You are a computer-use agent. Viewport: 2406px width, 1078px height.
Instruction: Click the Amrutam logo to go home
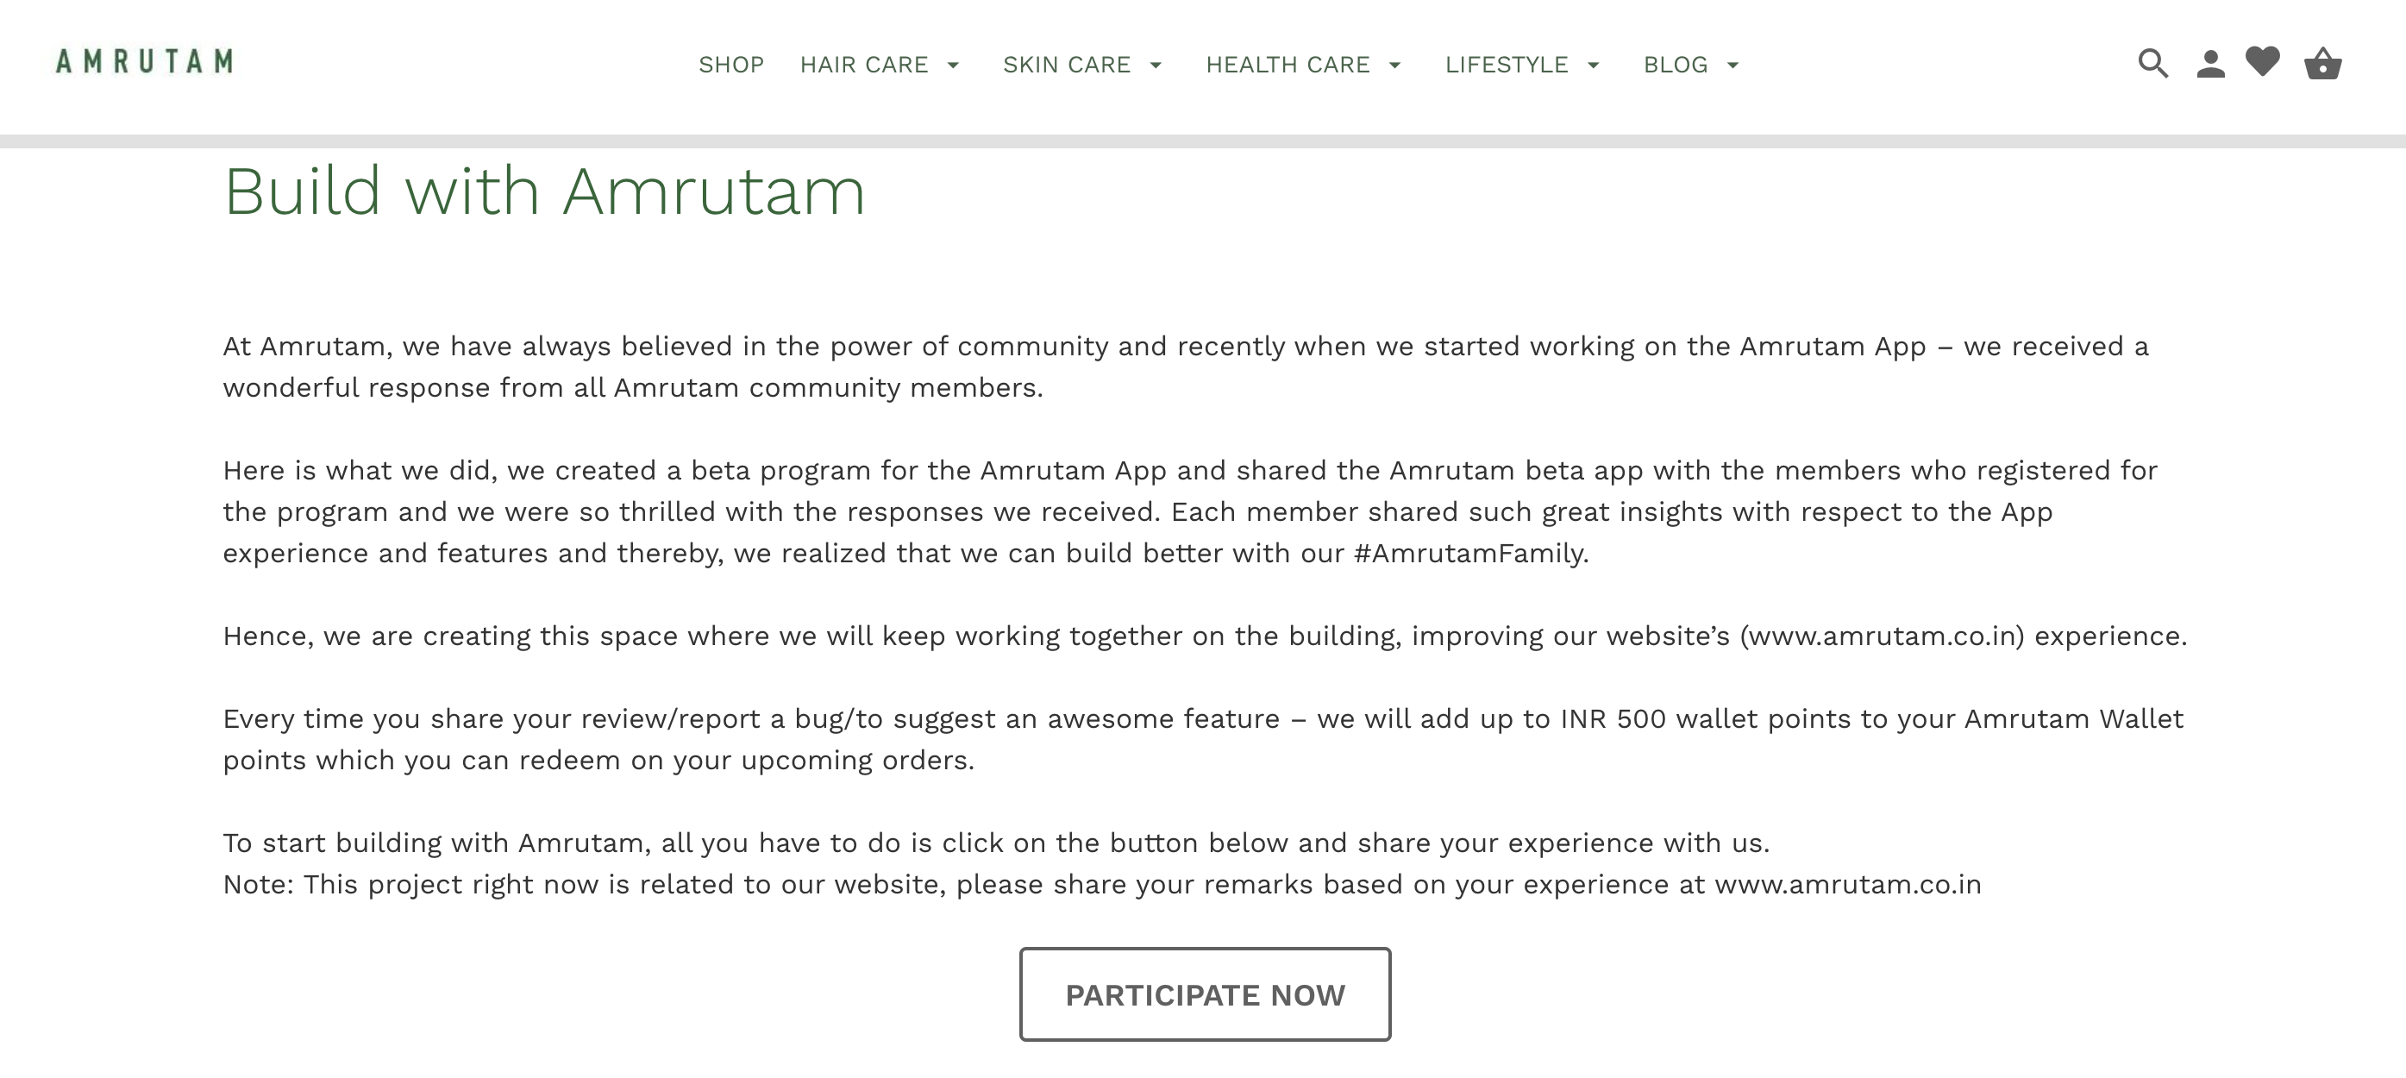144,61
